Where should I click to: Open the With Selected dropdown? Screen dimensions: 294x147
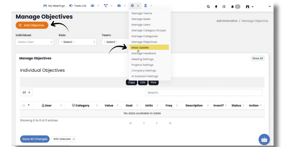(x=63, y=139)
